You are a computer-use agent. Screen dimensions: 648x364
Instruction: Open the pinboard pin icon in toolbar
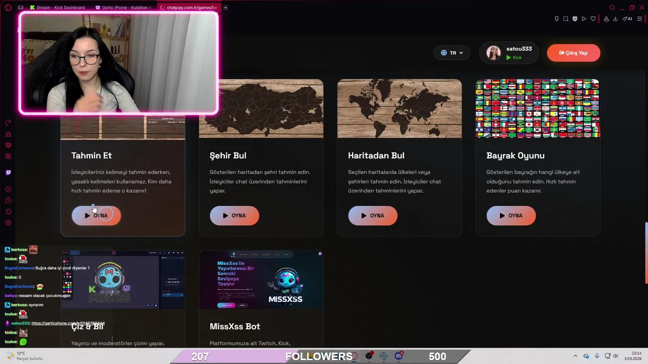[556, 19]
